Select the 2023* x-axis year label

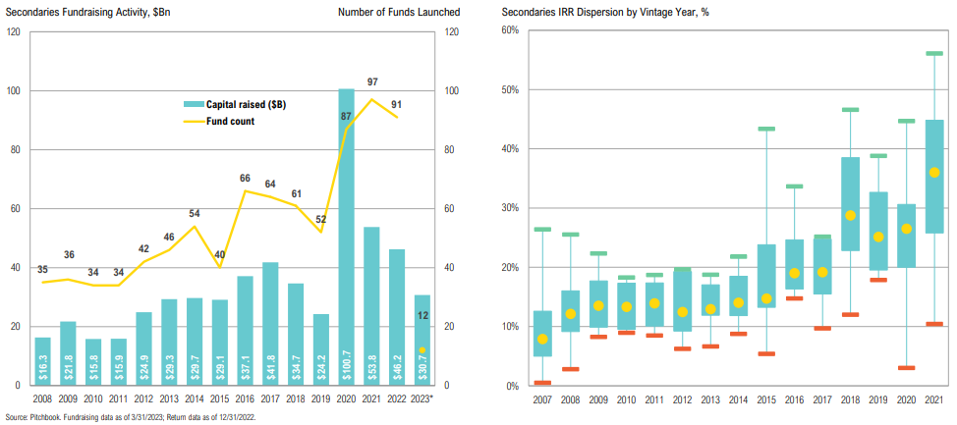coord(422,400)
